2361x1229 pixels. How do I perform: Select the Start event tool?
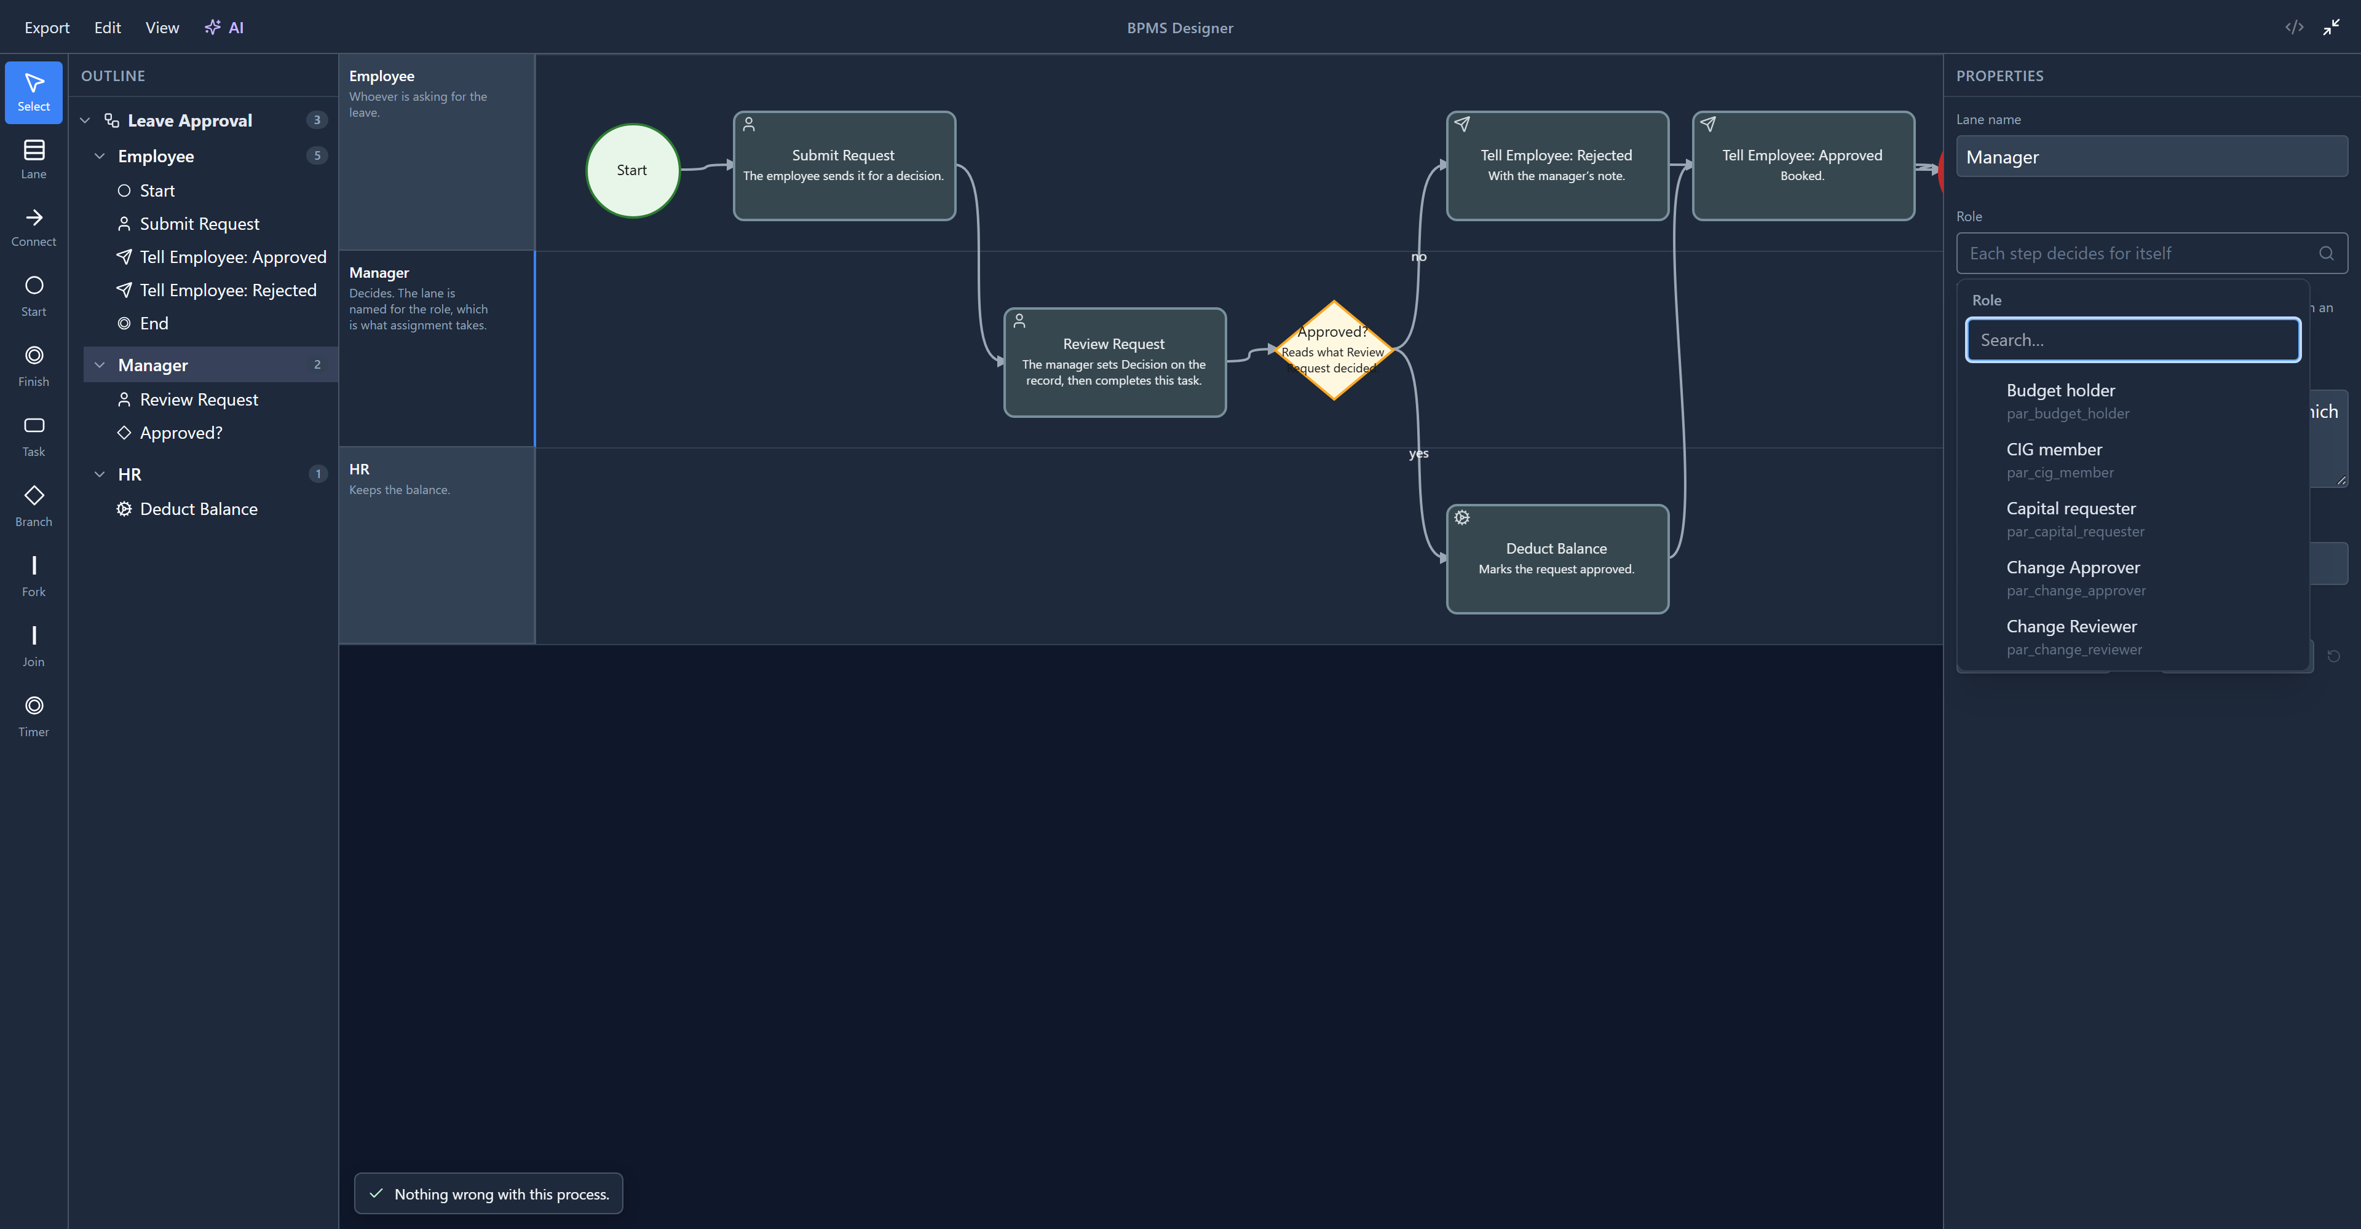tap(34, 297)
